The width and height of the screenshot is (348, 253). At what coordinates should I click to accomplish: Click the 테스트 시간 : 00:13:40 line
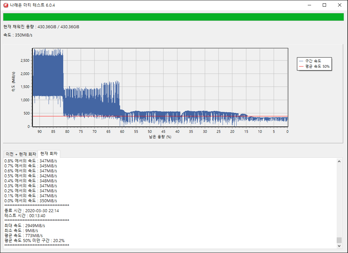click(x=25, y=215)
